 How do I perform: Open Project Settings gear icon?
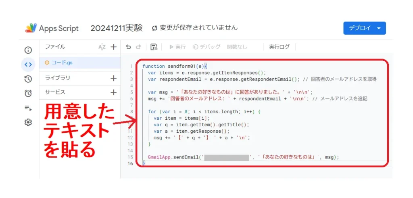[28, 122]
